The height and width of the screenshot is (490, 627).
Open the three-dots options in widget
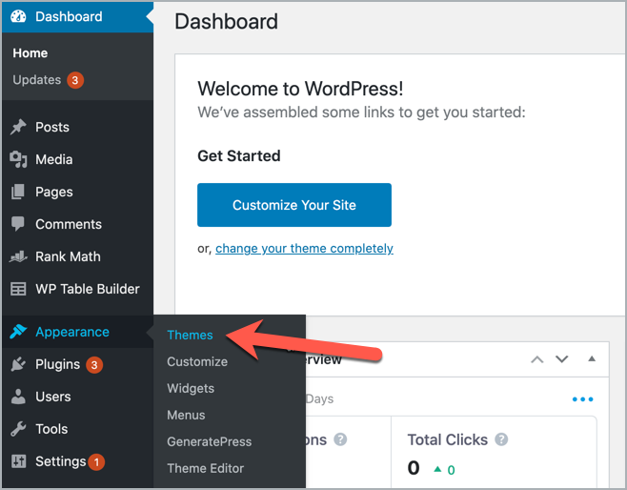coord(582,399)
